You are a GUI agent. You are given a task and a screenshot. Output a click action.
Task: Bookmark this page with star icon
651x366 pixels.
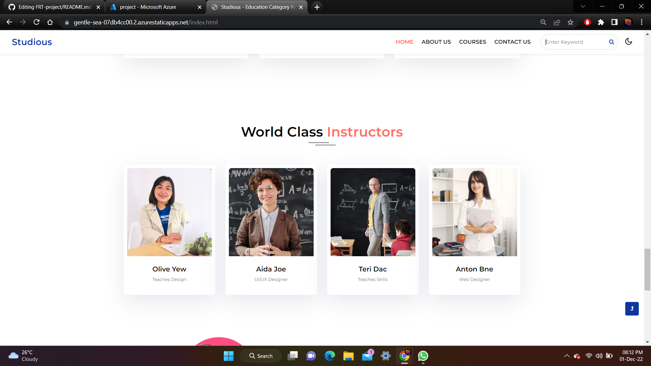(x=570, y=22)
